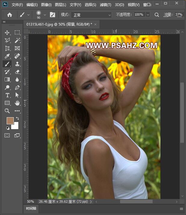Select the Eyedropper tool
This screenshot has height=215, width=186.
(x=7, y=56)
